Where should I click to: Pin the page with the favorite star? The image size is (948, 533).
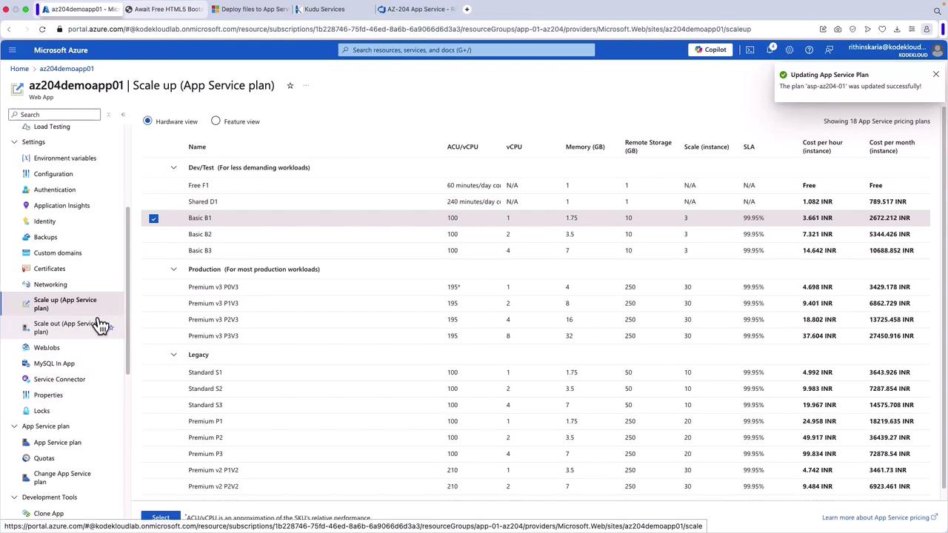tap(290, 85)
